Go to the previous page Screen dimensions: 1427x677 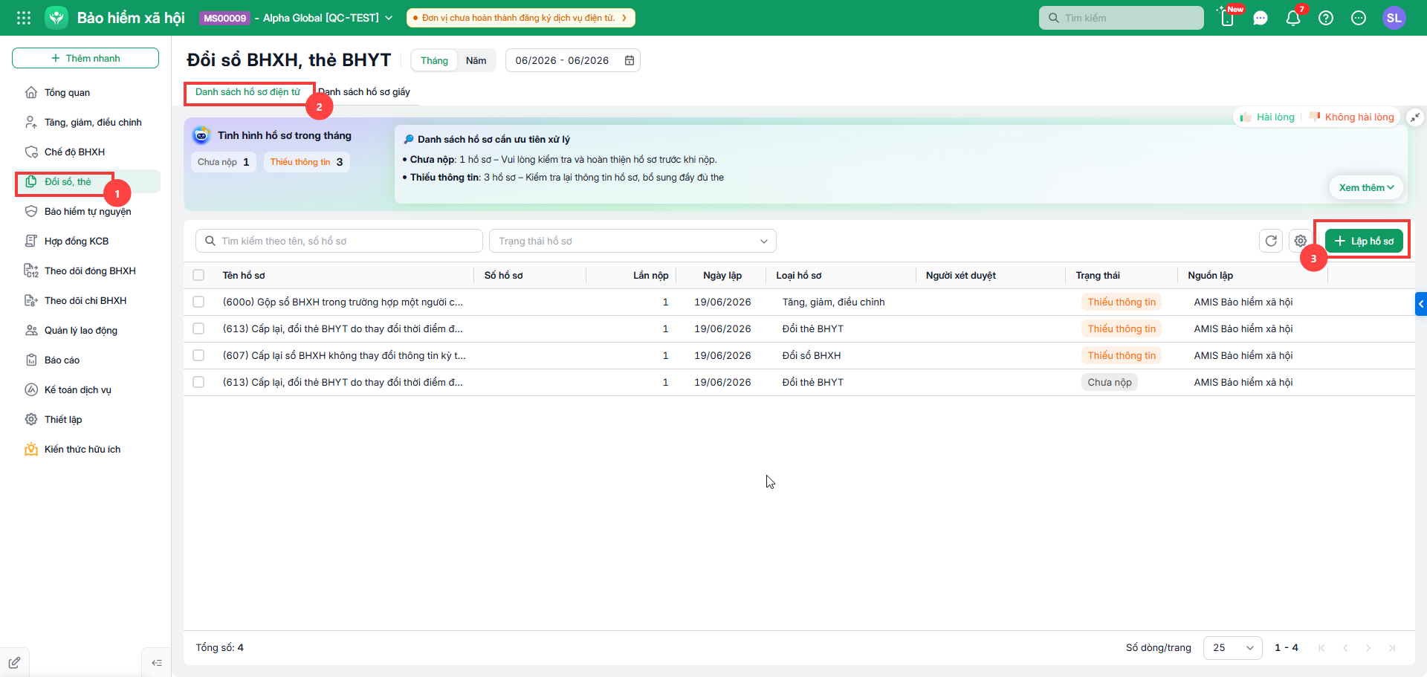(x=1345, y=647)
